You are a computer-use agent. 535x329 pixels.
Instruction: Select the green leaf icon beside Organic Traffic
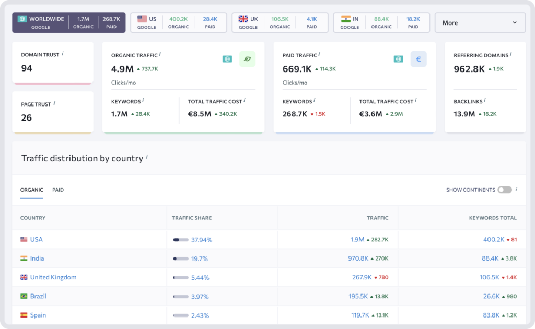tap(248, 59)
